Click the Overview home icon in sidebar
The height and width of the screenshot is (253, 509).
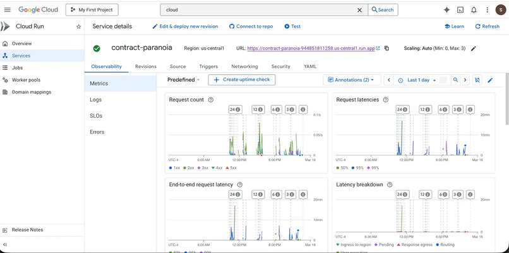(5, 43)
